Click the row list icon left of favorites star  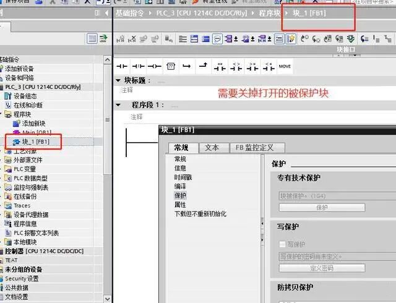(x=279, y=39)
